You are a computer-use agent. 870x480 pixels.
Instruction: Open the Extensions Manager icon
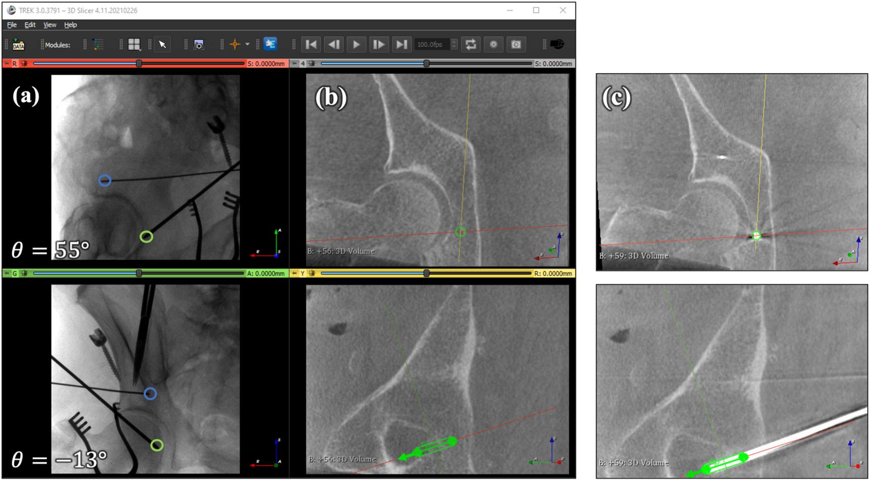tap(271, 45)
